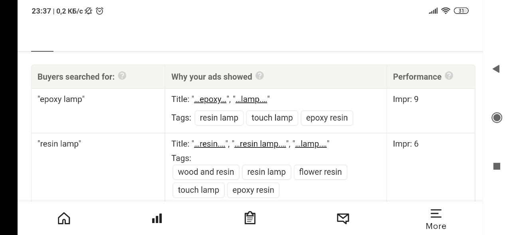This screenshot has width=511, height=235.
Task: Tap the Android home circle button
Action: tap(497, 117)
